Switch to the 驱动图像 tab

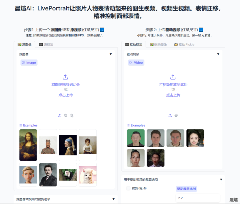[158, 44]
